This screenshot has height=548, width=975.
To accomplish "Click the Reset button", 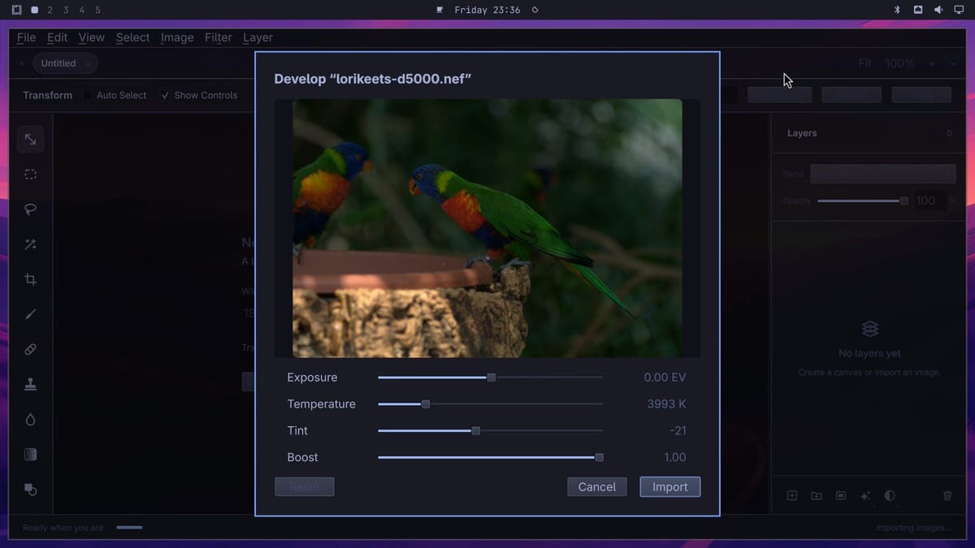I will pos(305,487).
